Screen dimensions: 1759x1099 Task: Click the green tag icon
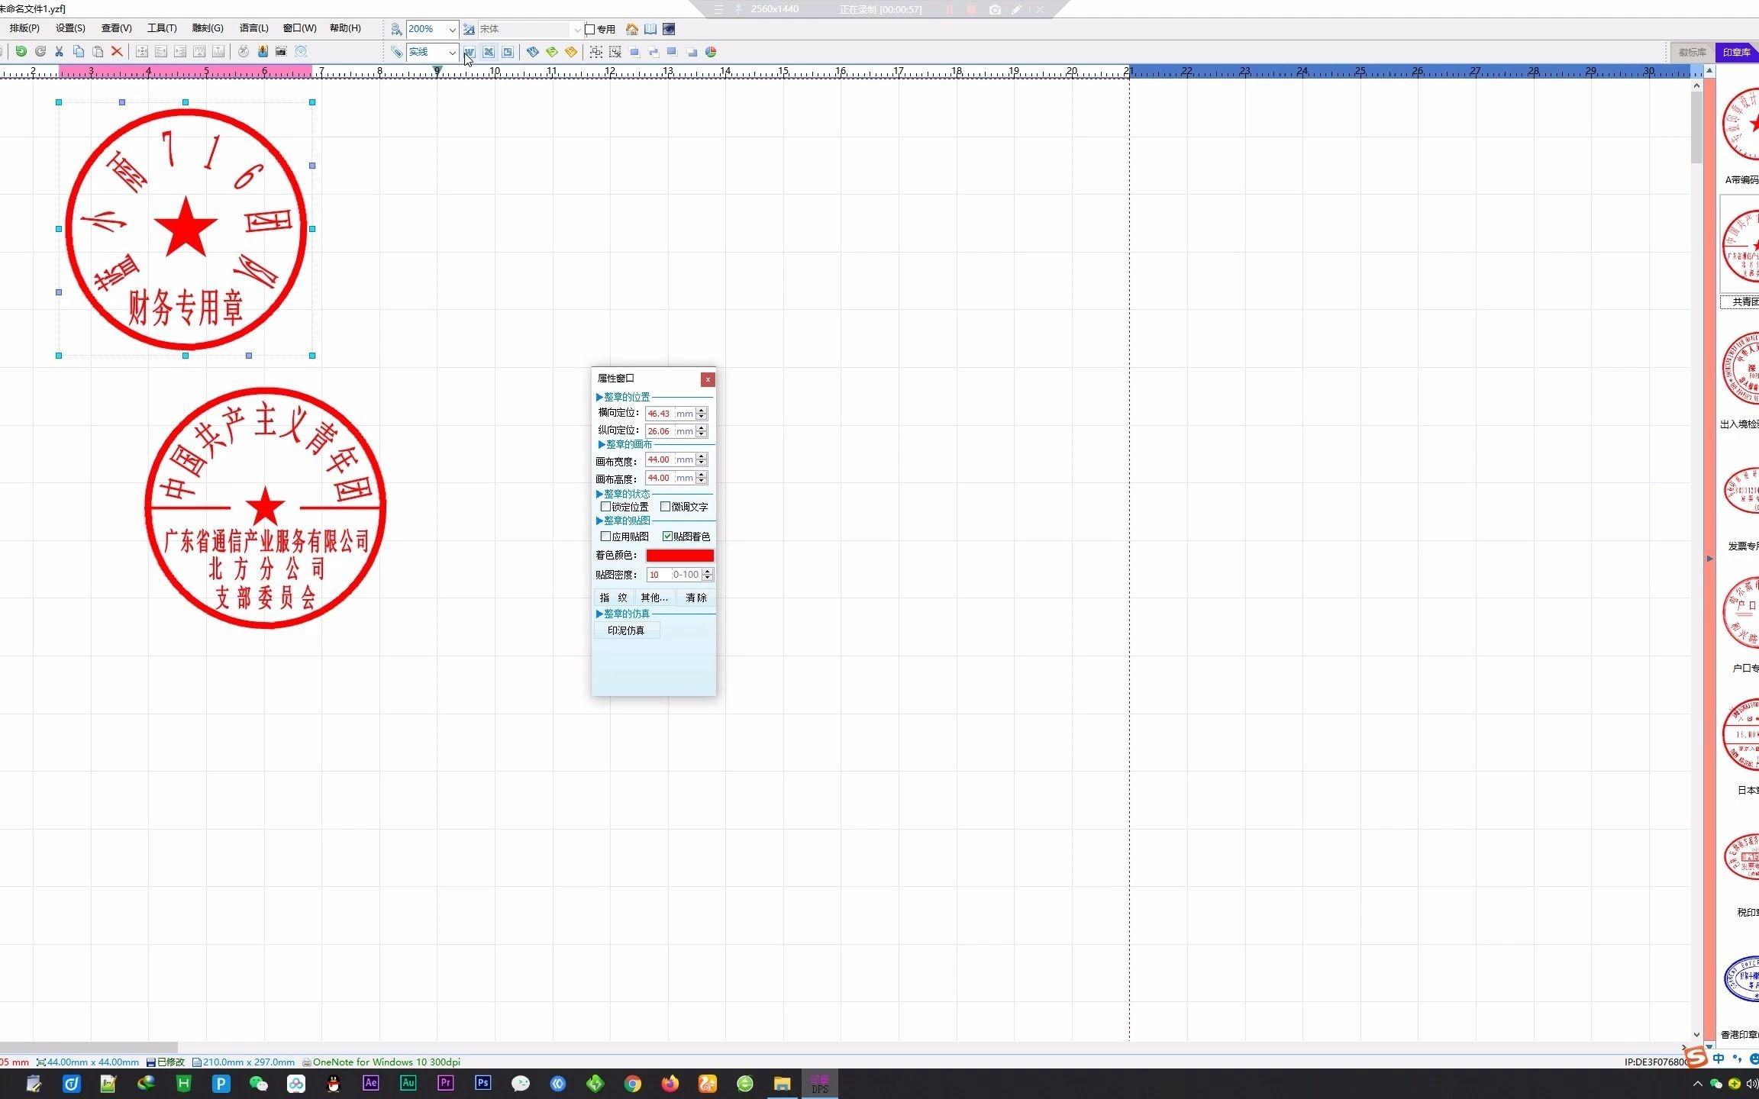pyautogui.click(x=552, y=52)
